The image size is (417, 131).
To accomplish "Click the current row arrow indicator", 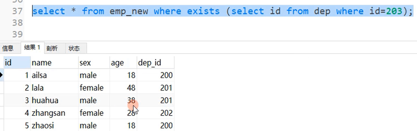I will click(2, 75).
